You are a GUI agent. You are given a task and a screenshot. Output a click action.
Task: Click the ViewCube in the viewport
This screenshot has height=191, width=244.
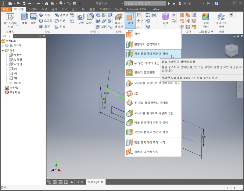(232, 51)
